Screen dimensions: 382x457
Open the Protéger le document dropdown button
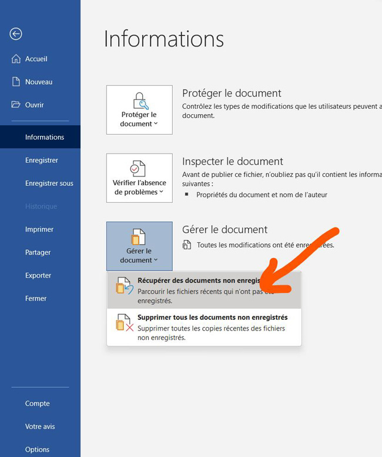[139, 110]
